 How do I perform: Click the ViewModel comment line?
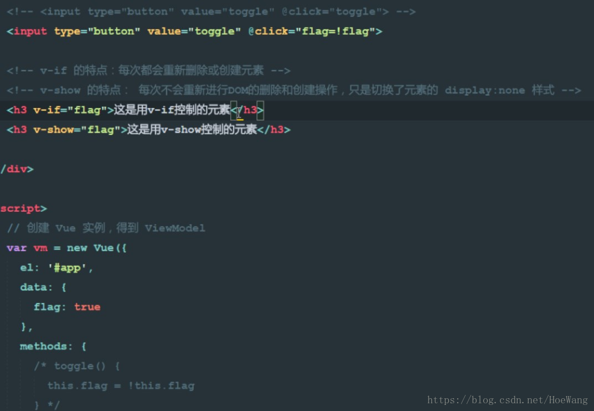(106, 228)
